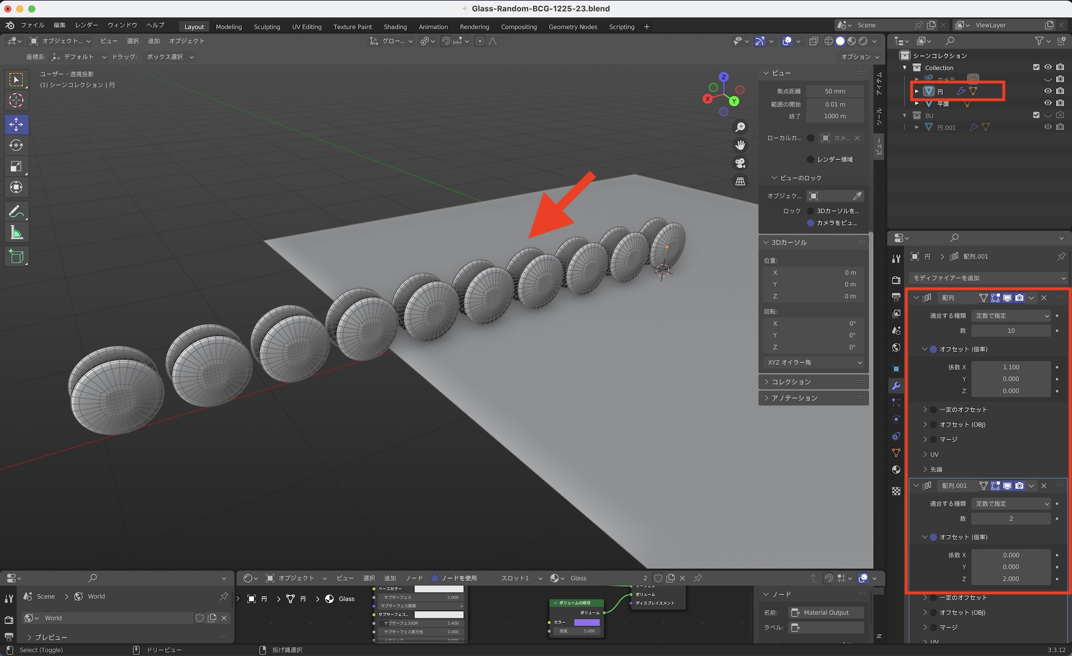
Task: Uncheck the Collection exclude checkbox
Action: [x=1036, y=67]
